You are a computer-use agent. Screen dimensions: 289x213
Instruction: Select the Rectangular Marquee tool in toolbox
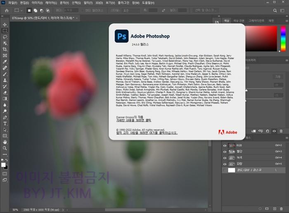coord(5,31)
